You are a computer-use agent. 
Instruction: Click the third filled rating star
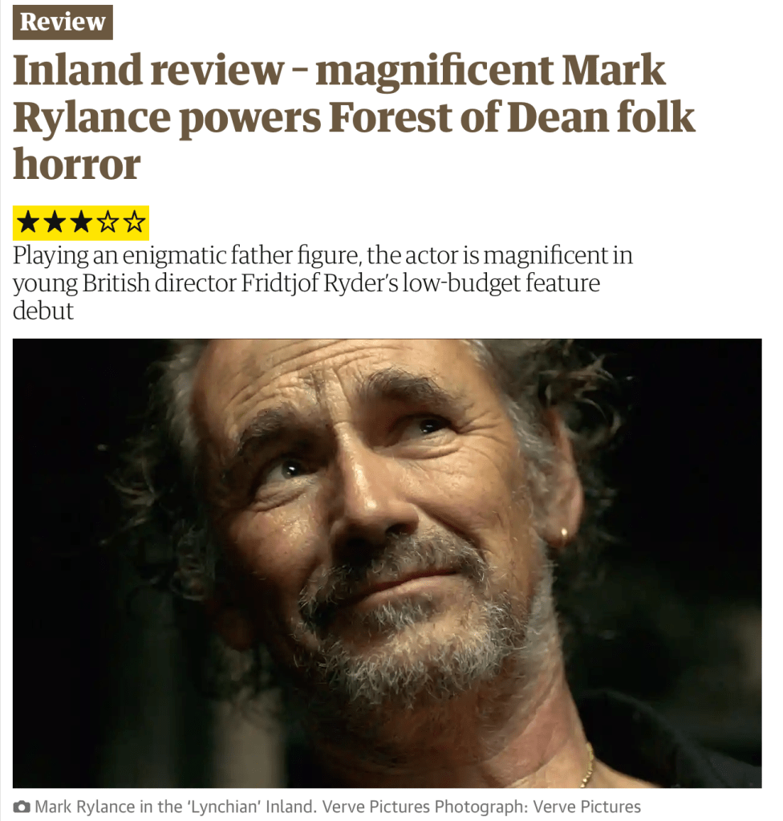click(x=81, y=222)
